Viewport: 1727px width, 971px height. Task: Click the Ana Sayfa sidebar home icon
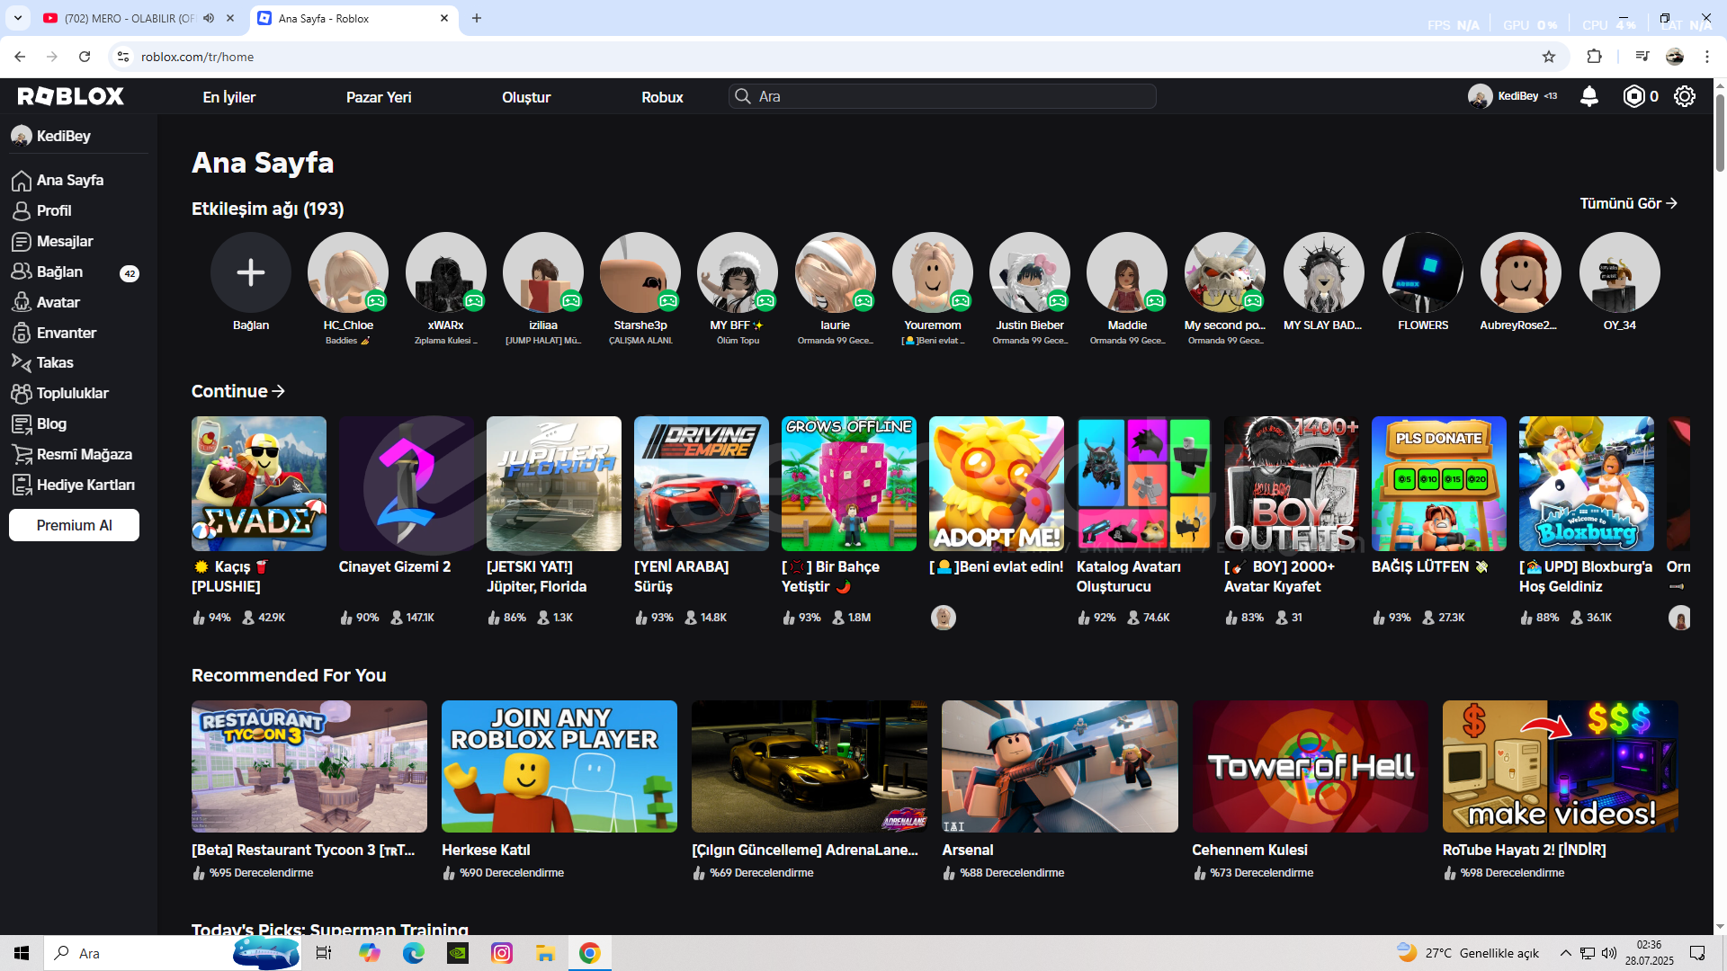[22, 181]
